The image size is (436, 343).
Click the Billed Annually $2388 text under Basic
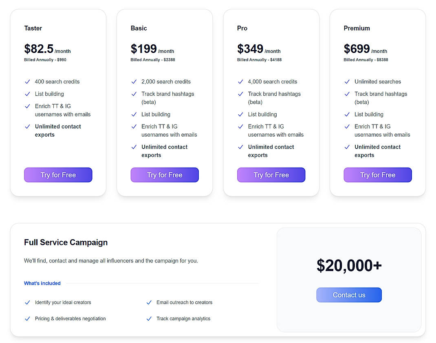pyautogui.click(x=153, y=59)
